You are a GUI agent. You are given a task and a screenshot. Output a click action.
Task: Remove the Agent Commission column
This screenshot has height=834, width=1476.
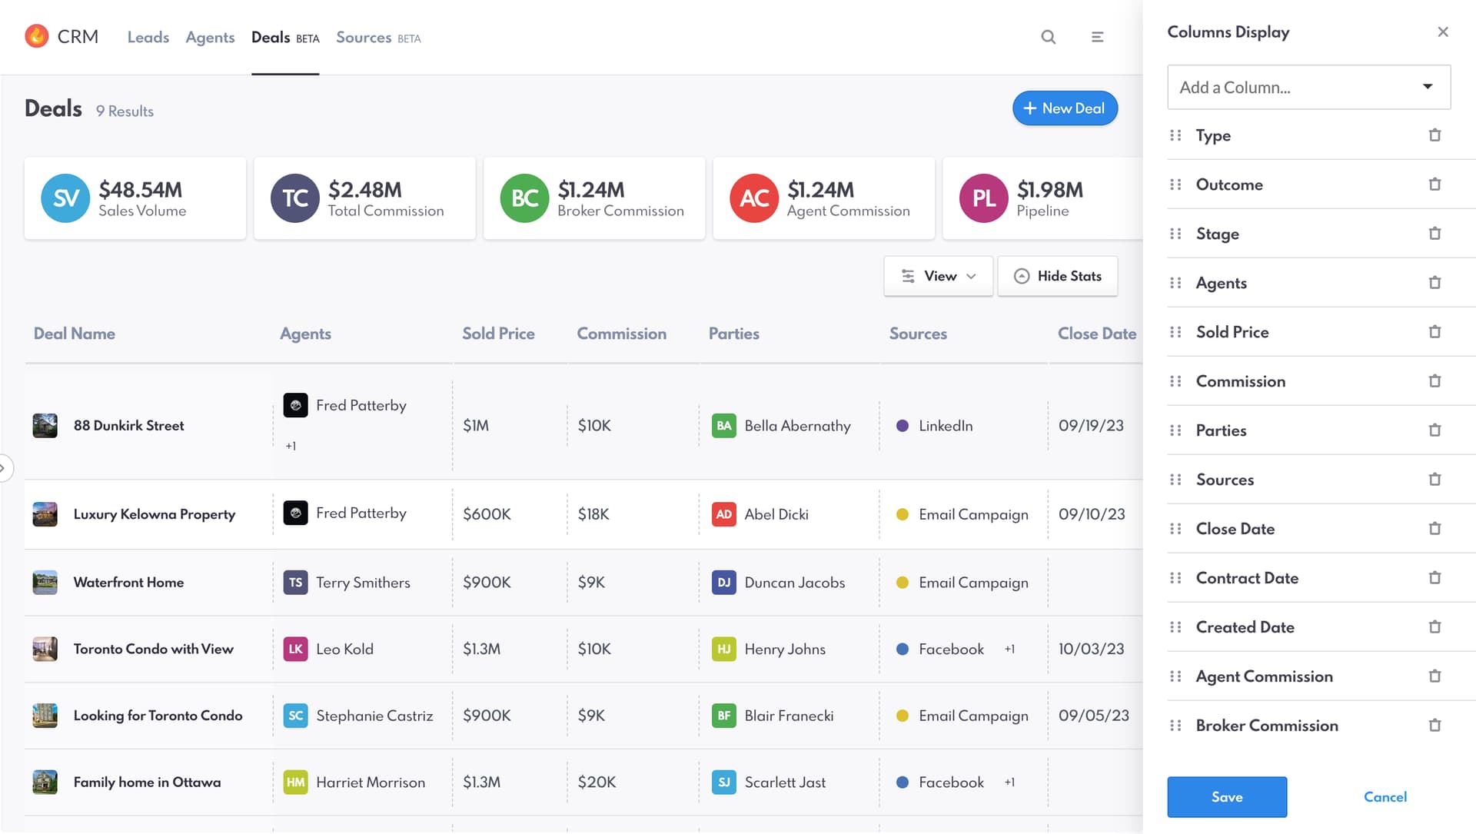1434,676
